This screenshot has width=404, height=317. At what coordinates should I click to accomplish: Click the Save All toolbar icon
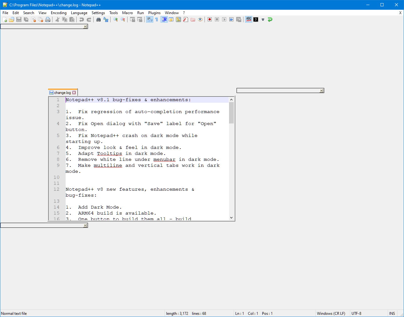tap(26, 19)
